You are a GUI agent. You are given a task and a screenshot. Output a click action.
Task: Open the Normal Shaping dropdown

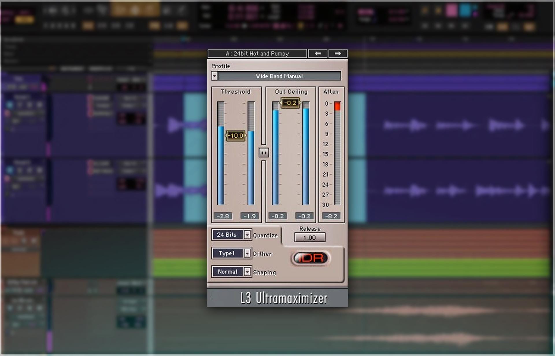[232, 272]
